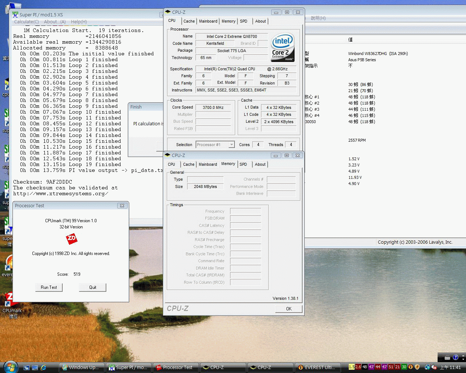Click the language bar help icon
Image resolution: width=466 pixels, height=373 pixels.
tap(455, 357)
